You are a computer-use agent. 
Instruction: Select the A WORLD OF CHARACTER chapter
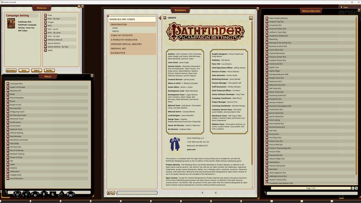(x=124, y=39)
